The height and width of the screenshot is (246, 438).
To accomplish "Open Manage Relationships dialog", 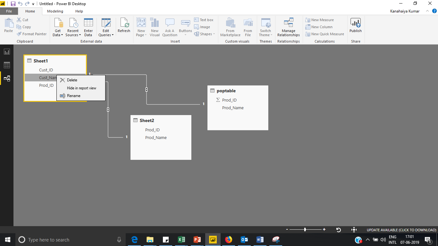I will pyautogui.click(x=288, y=28).
